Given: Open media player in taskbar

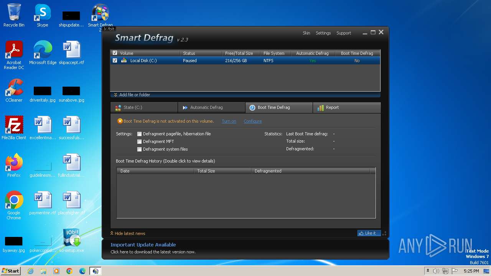Looking at the screenshot, I should (x=56, y=271).
